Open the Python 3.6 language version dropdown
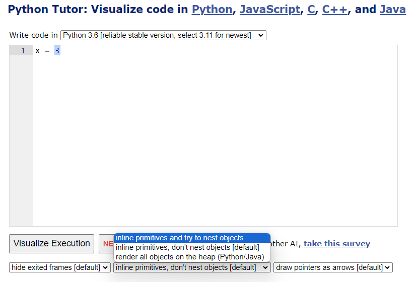 coord(163,35)
